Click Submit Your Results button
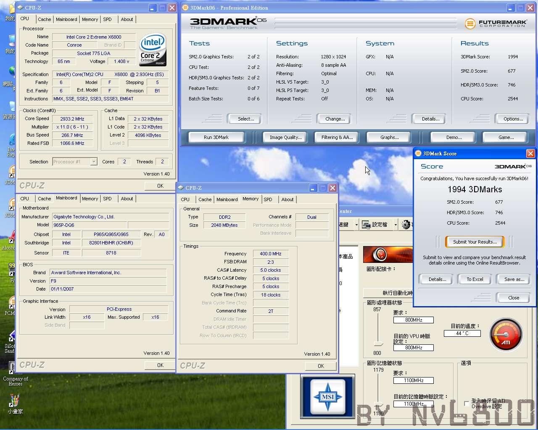Screen dimensions: 538x430 (x=475, y=242)
